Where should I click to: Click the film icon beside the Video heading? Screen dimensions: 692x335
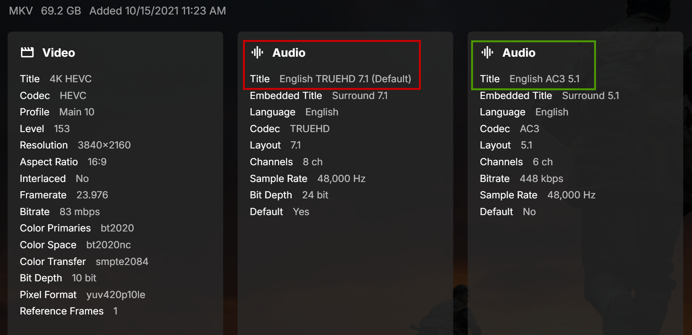click(27, 52)
